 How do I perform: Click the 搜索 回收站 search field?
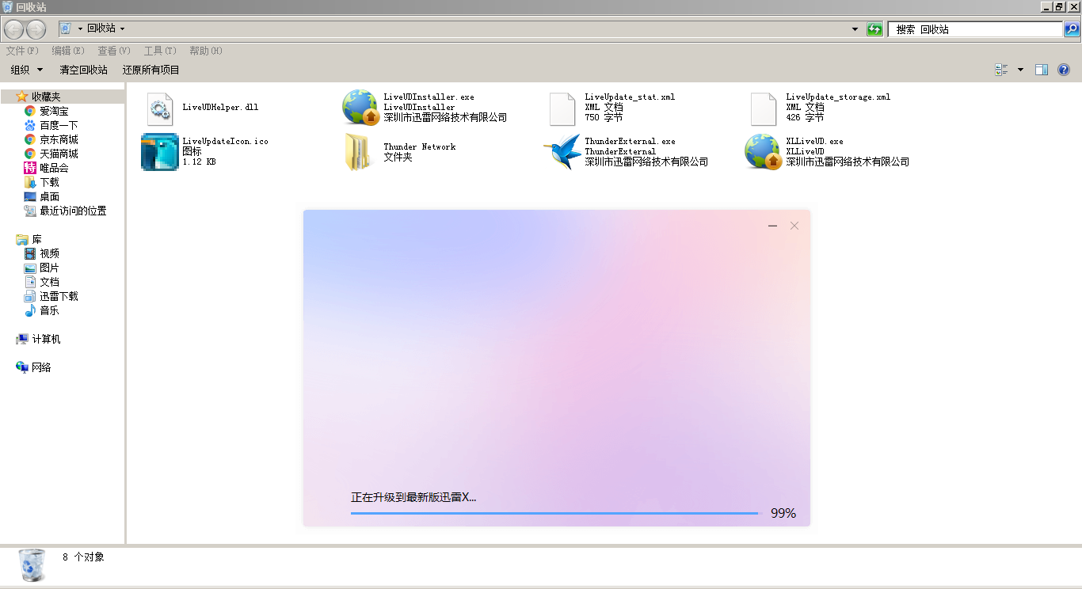tap(975, 29)
